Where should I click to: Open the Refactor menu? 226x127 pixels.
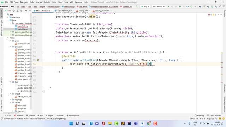[47, 2]
